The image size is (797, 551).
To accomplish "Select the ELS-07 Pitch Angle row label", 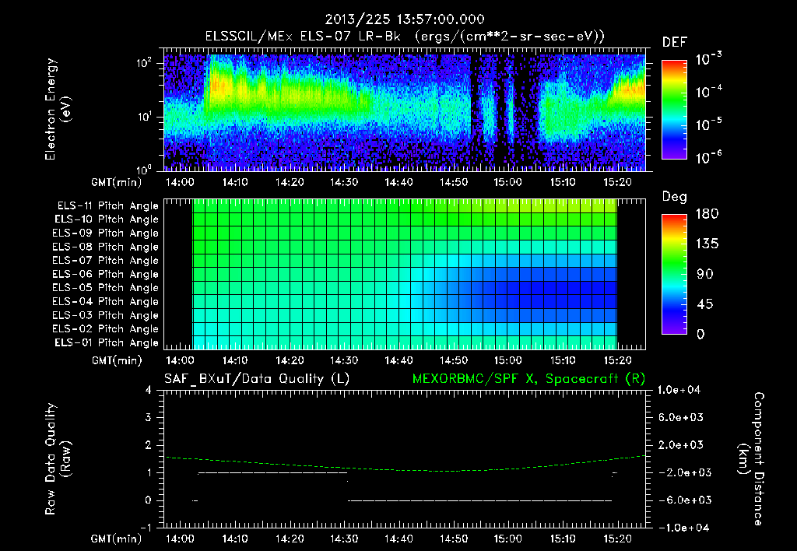I will [106, 260].
